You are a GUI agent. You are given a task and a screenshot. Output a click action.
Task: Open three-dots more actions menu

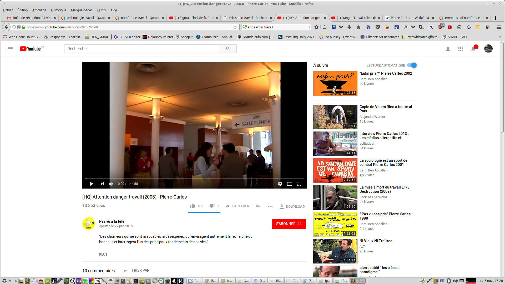(x=270, y=206)
